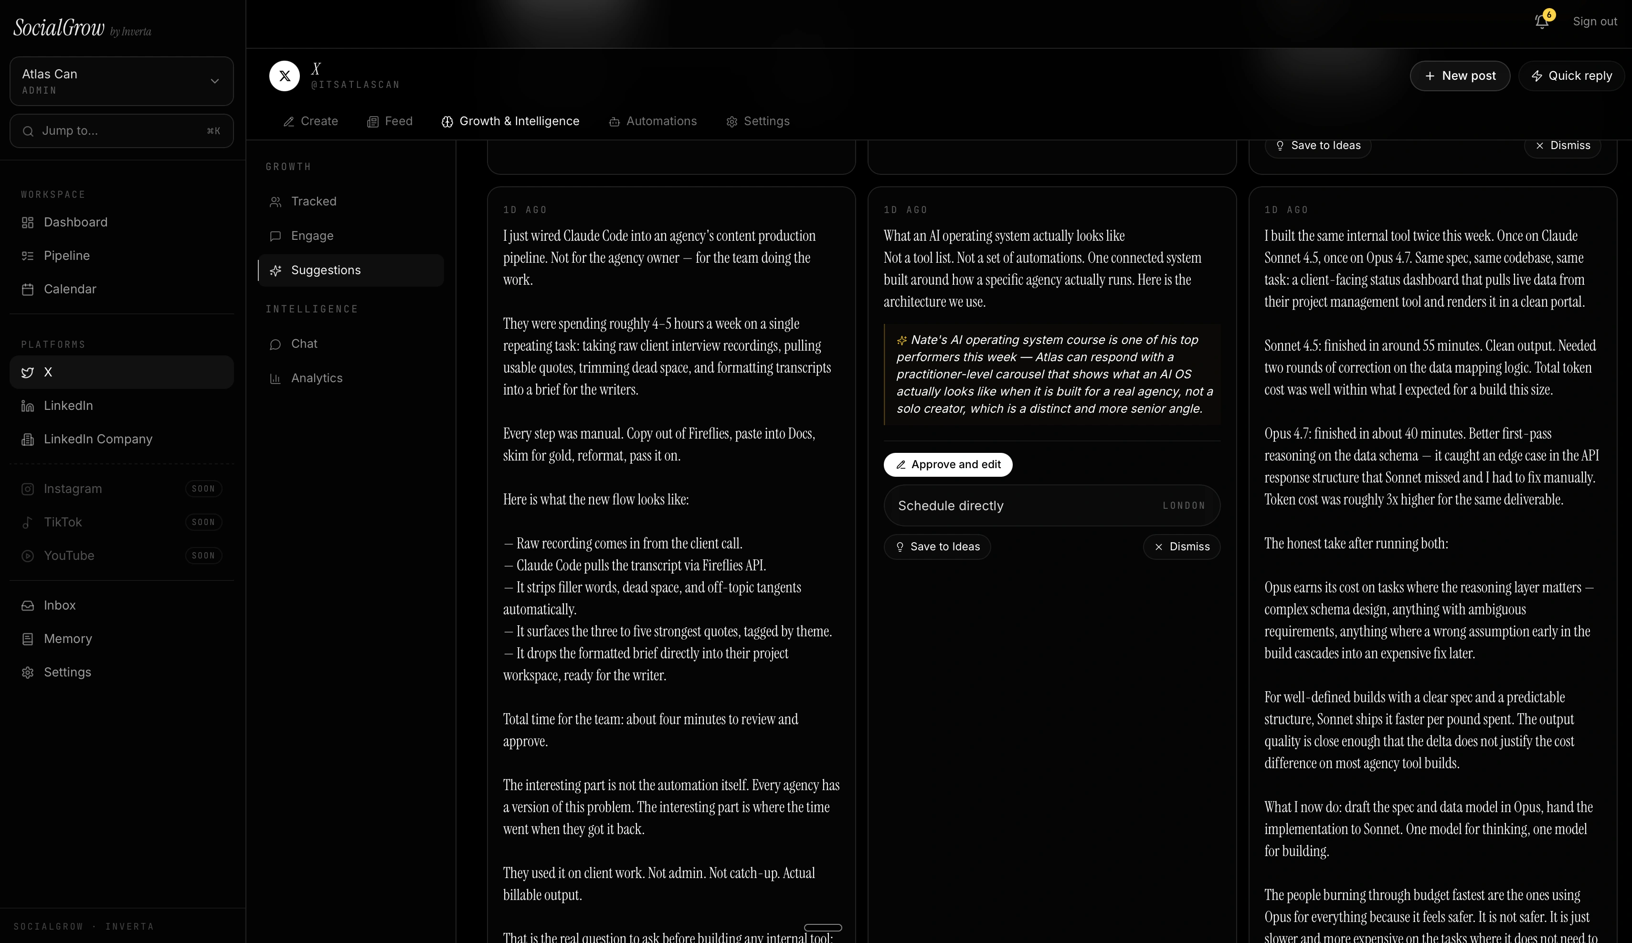Click the sidebar Settings gear icon
Image resolution: width=1632 pixels, height=943 pixels.
(27, 673)
